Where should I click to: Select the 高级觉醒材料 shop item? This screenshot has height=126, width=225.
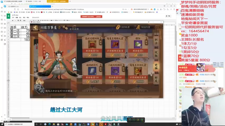pos(92,46)
